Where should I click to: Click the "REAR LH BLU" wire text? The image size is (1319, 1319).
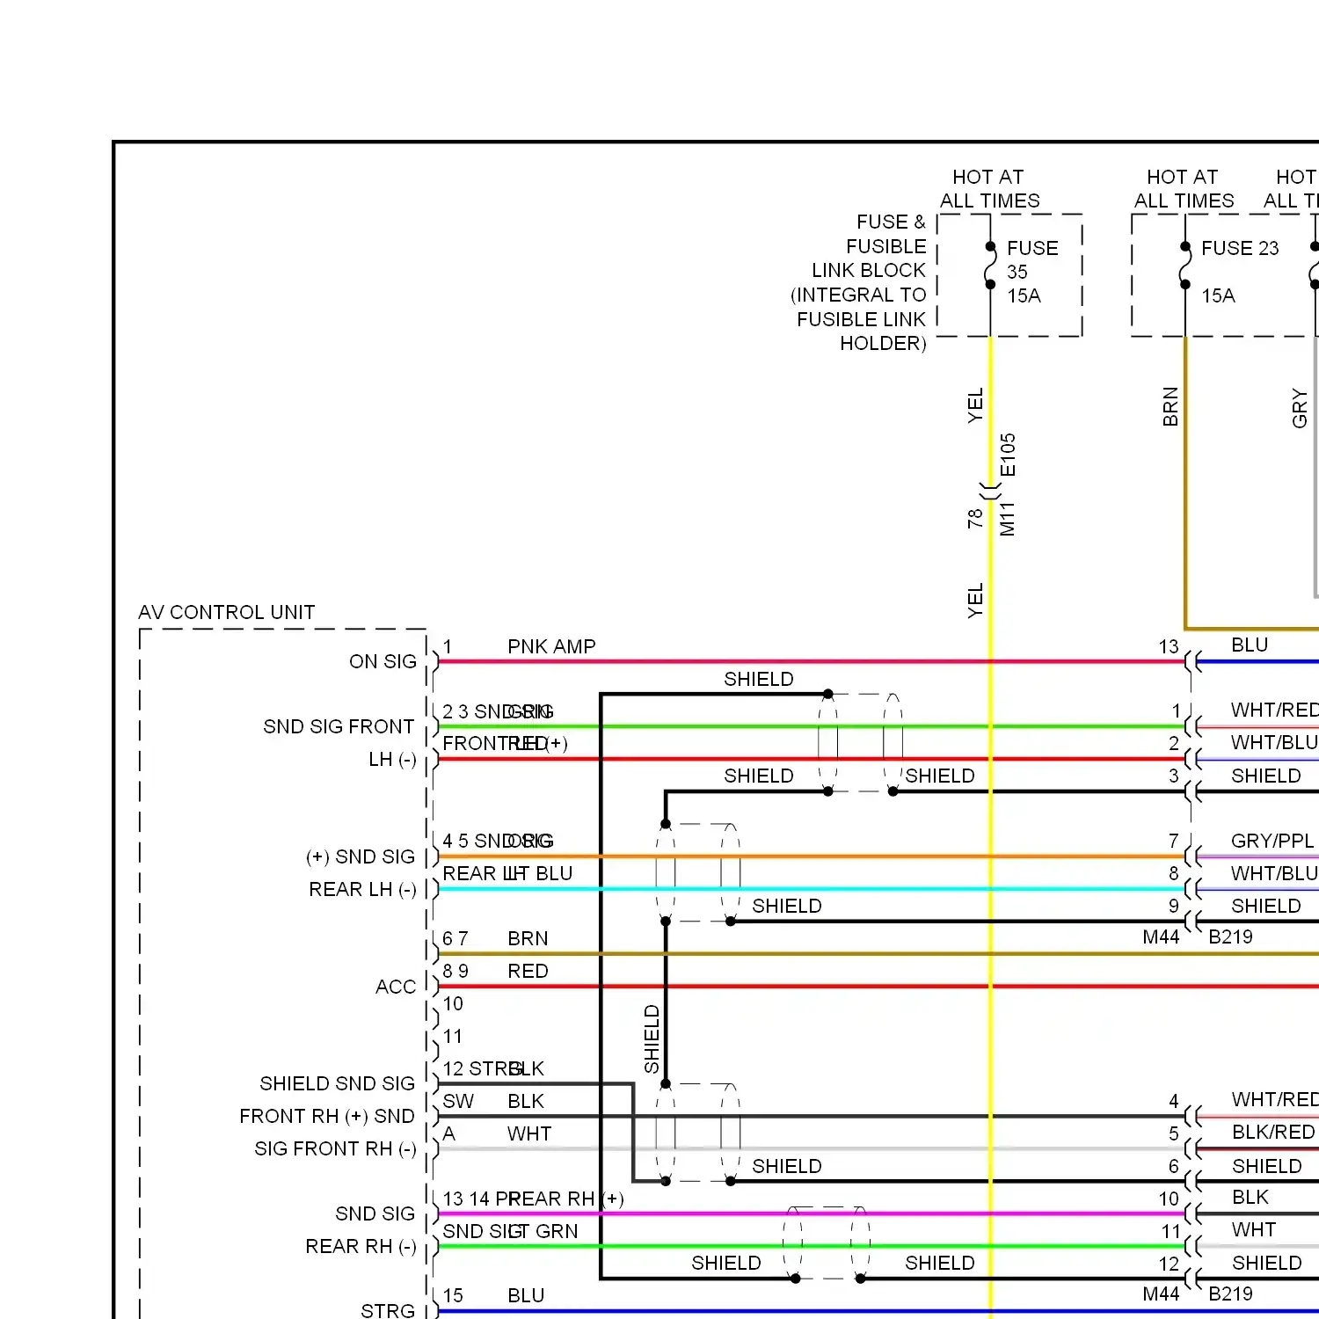click(x=507, y=873)
